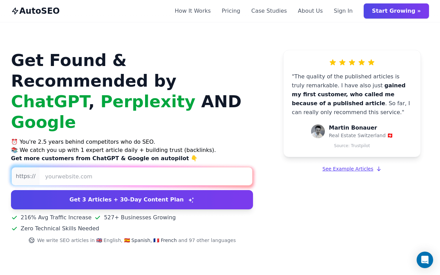Click the AutoSEO lightning bolt logo

(x=15, y=11)
